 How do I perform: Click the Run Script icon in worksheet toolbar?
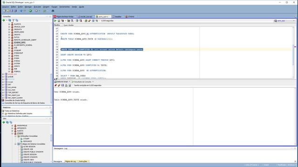coord(59,21)
